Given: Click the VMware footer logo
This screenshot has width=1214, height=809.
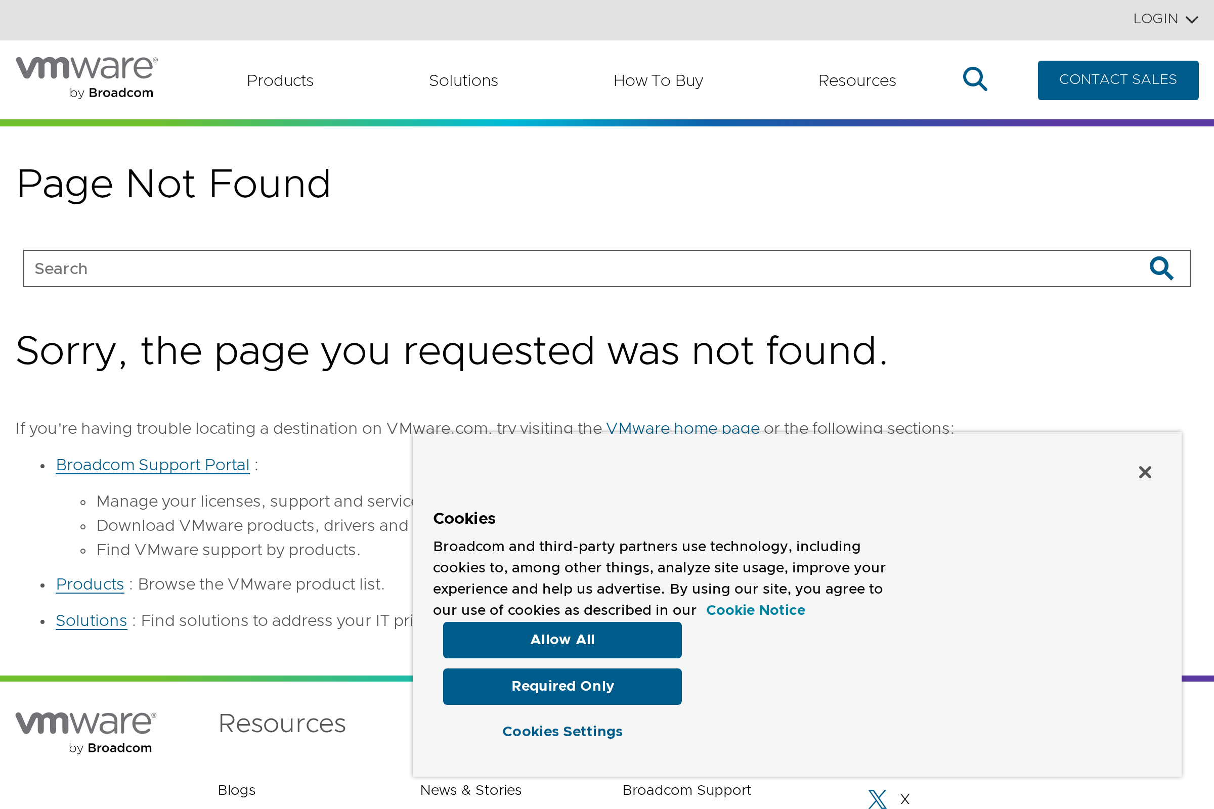Looking at the screenshot, I should pos(85,732).
